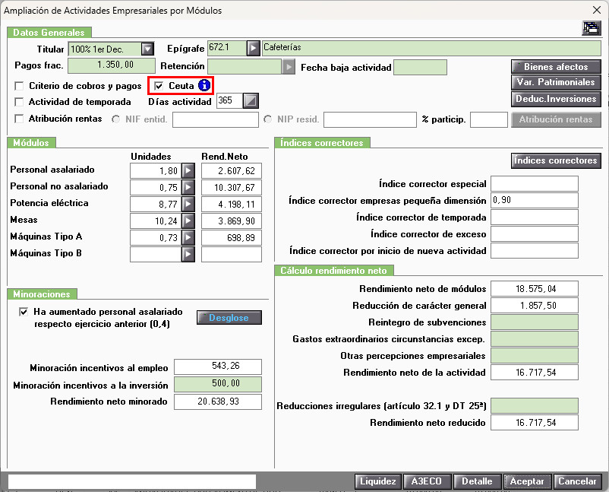Viewport: 609px width, 492px height.
Task: Click the Fecha baja actividad field
Action: [x=420, y=67]
